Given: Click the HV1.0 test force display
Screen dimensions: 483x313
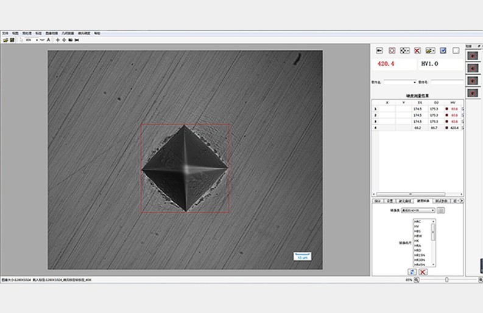Looking at the screenshot, I should tap(440, 64).
